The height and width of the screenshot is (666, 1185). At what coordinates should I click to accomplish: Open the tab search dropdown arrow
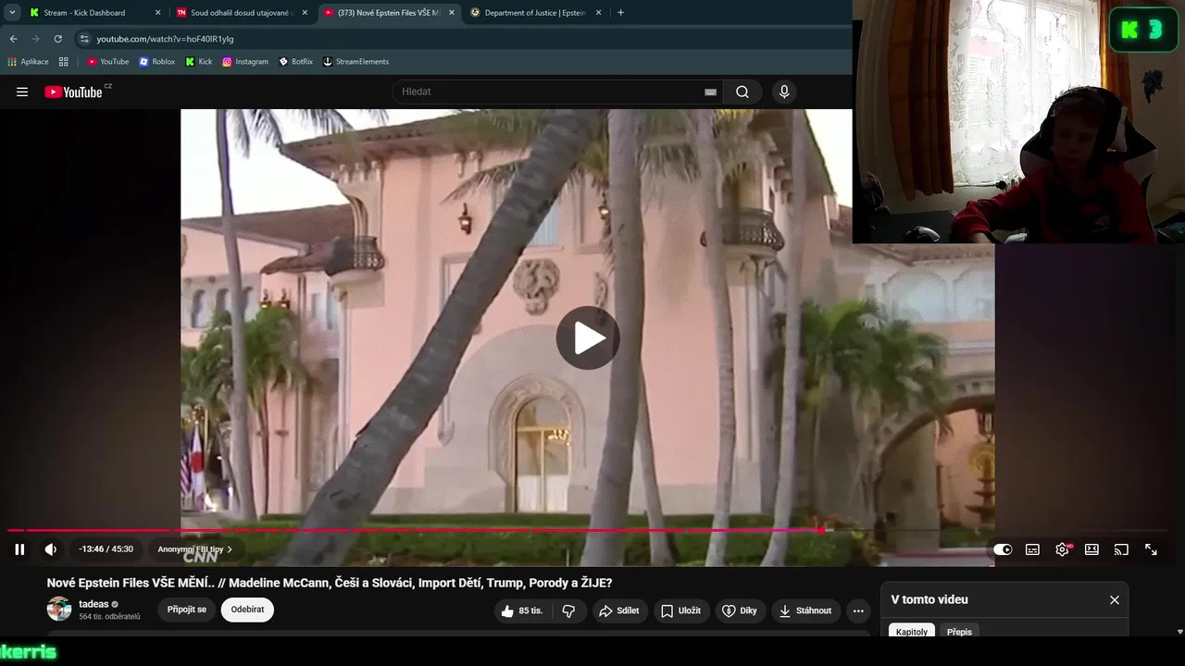[x=12, y=13]
